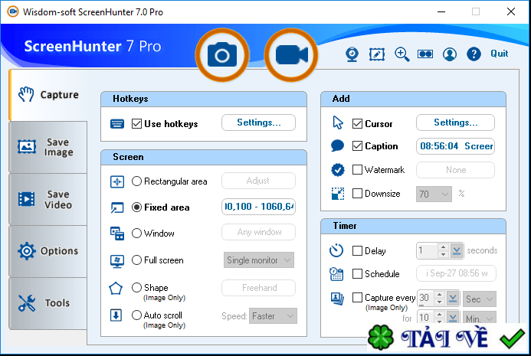Click the Full screen monitor icon
531x356 pixels.
[x=117, y=261]
